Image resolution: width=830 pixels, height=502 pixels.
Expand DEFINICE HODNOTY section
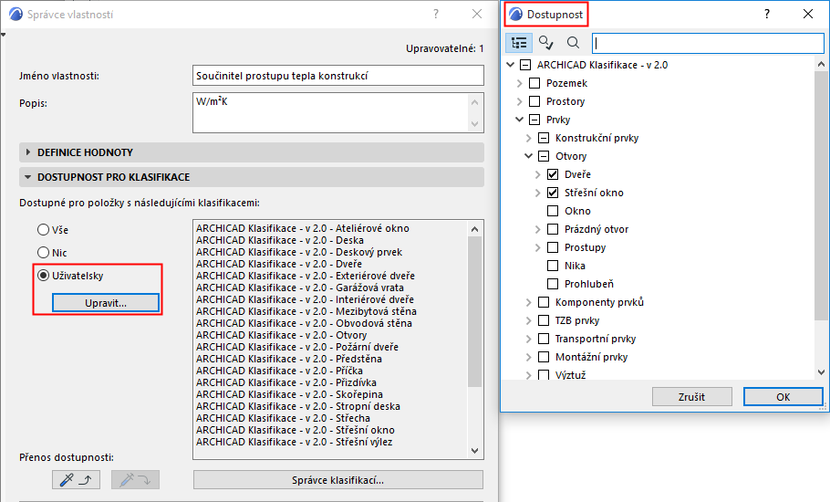pos(28,152)
